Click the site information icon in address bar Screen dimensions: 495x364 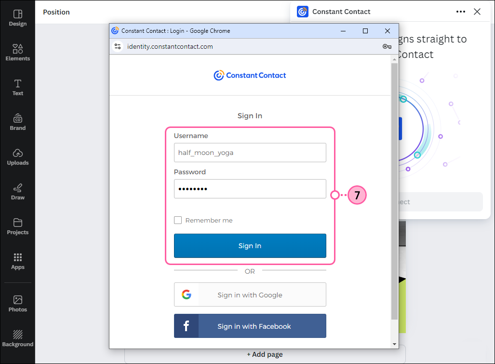tap(118, 46)
